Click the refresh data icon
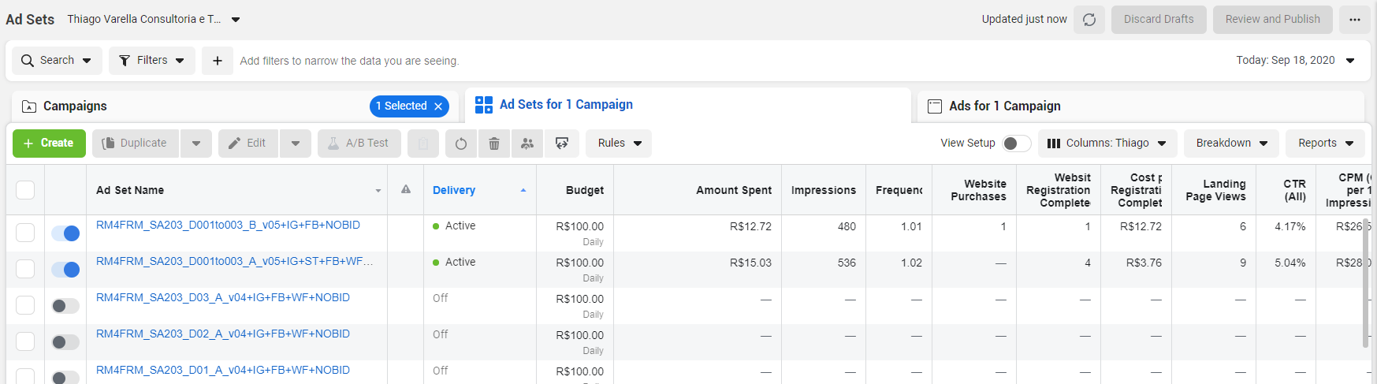The image size is (1377, 384). point(1089,20)
